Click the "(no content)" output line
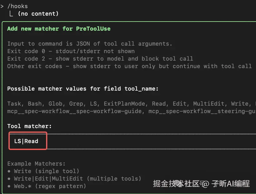The width and height of the screenshot is (256, 194). (x=38, y=14)
